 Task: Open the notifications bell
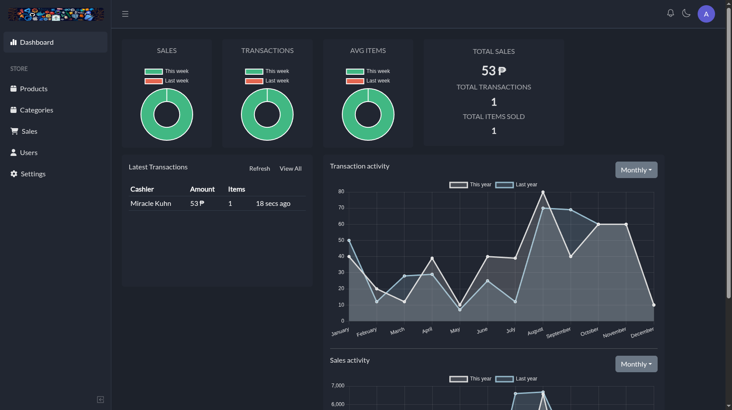pyautogui.click(x=671, y=13)
